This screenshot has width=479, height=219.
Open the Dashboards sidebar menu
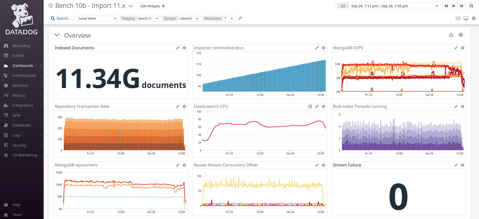coord(22,66)
